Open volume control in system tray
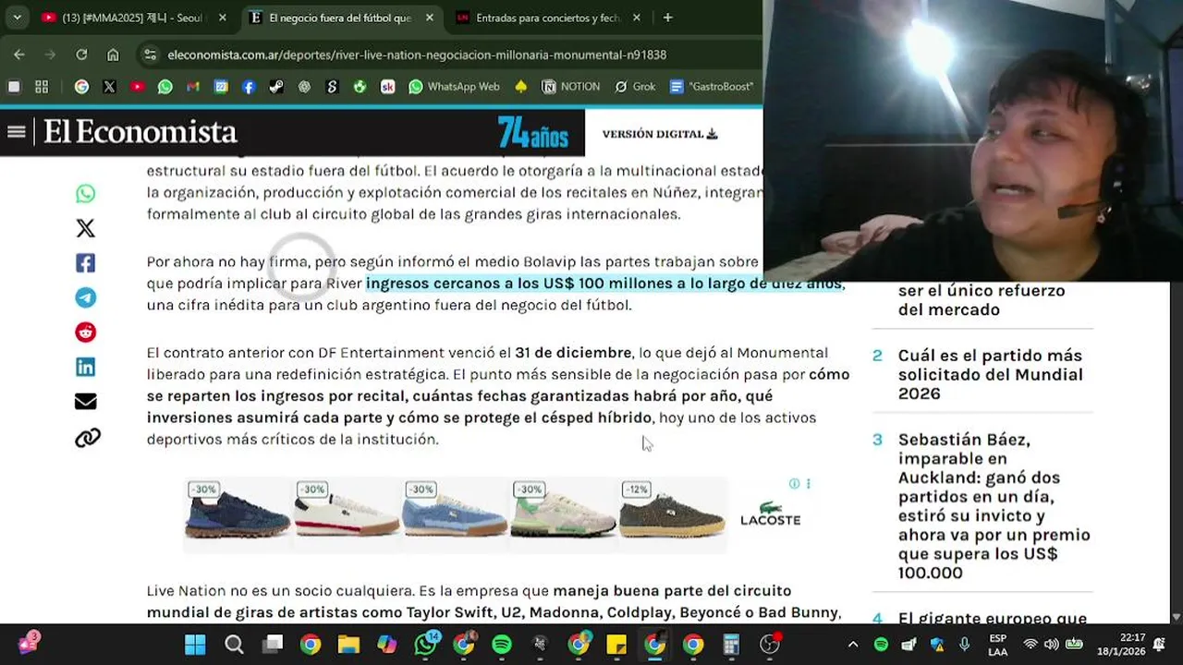Screen dimensions: 1183x665 point(1051,644)
